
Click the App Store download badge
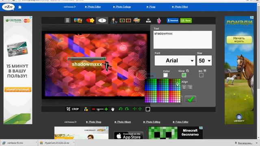[128, 135]
